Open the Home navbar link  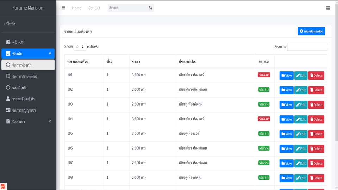coord(76,8)
